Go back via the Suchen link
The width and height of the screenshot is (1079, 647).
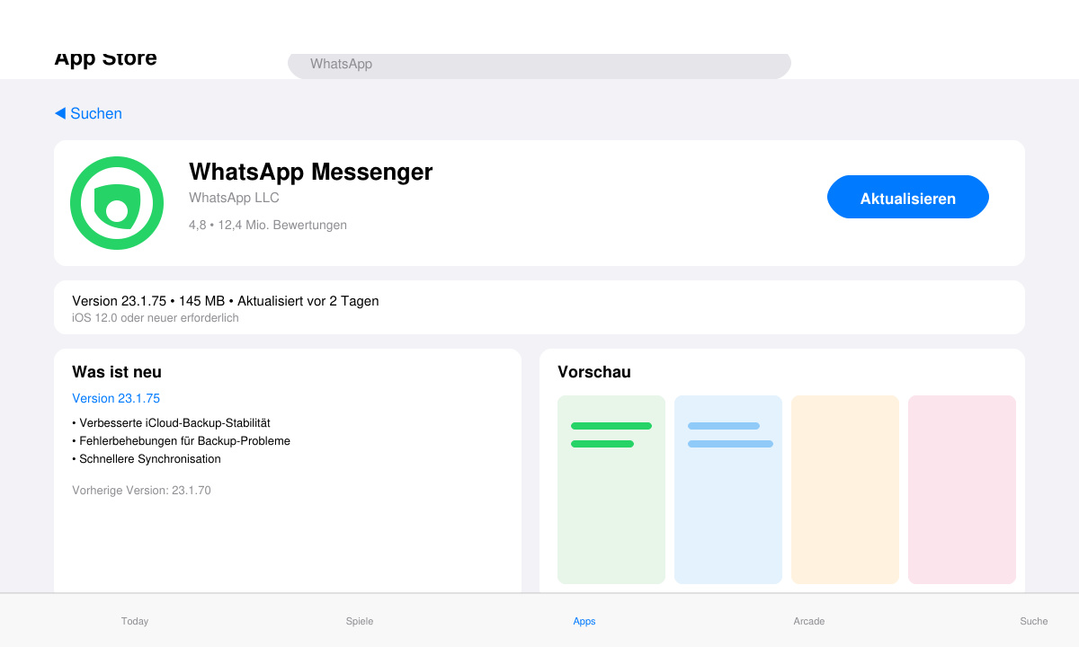coord(88,113)
